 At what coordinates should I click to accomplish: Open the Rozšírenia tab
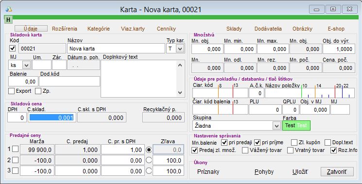[x=65, y=29]
